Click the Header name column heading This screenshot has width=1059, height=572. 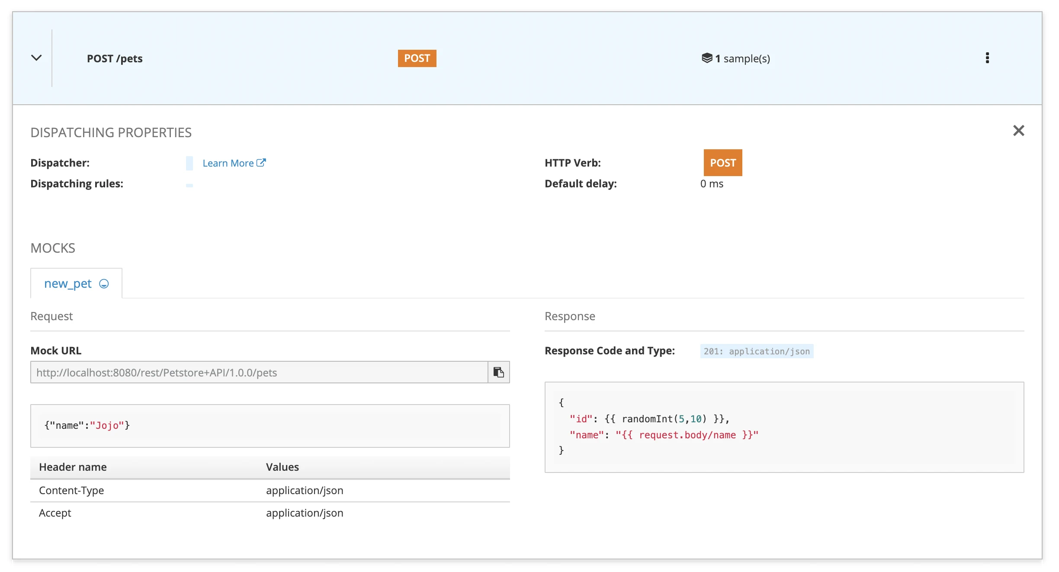pos(73,467)
